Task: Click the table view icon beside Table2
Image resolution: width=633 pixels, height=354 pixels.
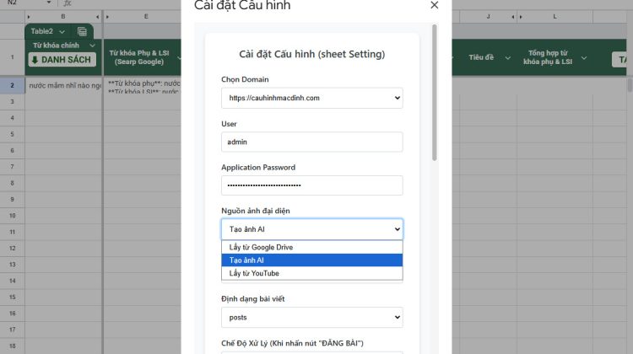Action: (82, 31)
